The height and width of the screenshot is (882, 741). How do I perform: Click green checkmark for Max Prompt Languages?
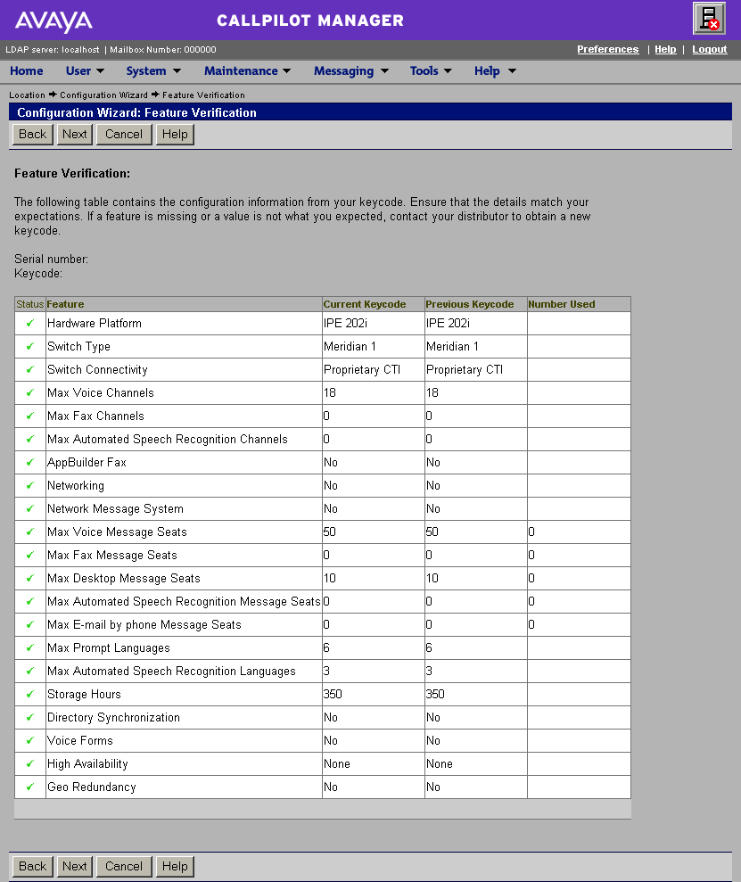pyautogui.click(x=29, y=648)
